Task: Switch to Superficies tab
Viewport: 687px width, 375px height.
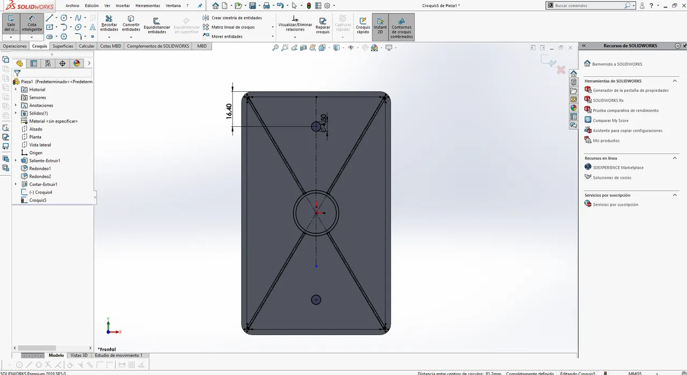Action: coord(63,46)
